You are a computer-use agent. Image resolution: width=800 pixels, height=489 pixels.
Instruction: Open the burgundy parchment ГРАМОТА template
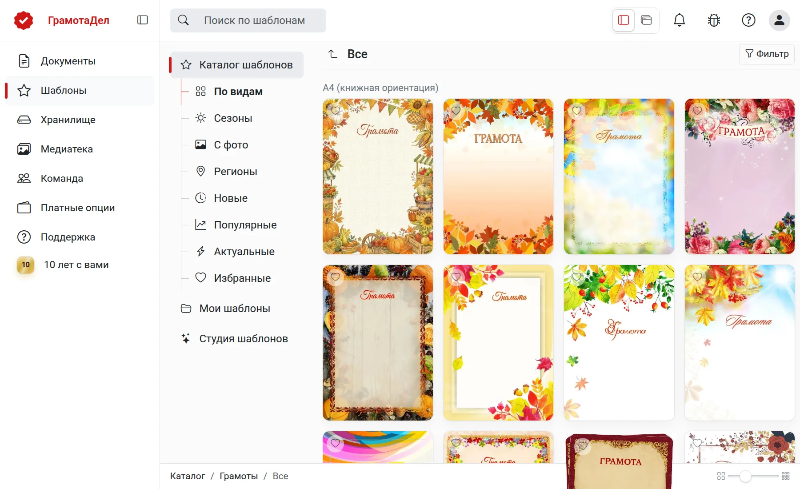tap(619, 461)
